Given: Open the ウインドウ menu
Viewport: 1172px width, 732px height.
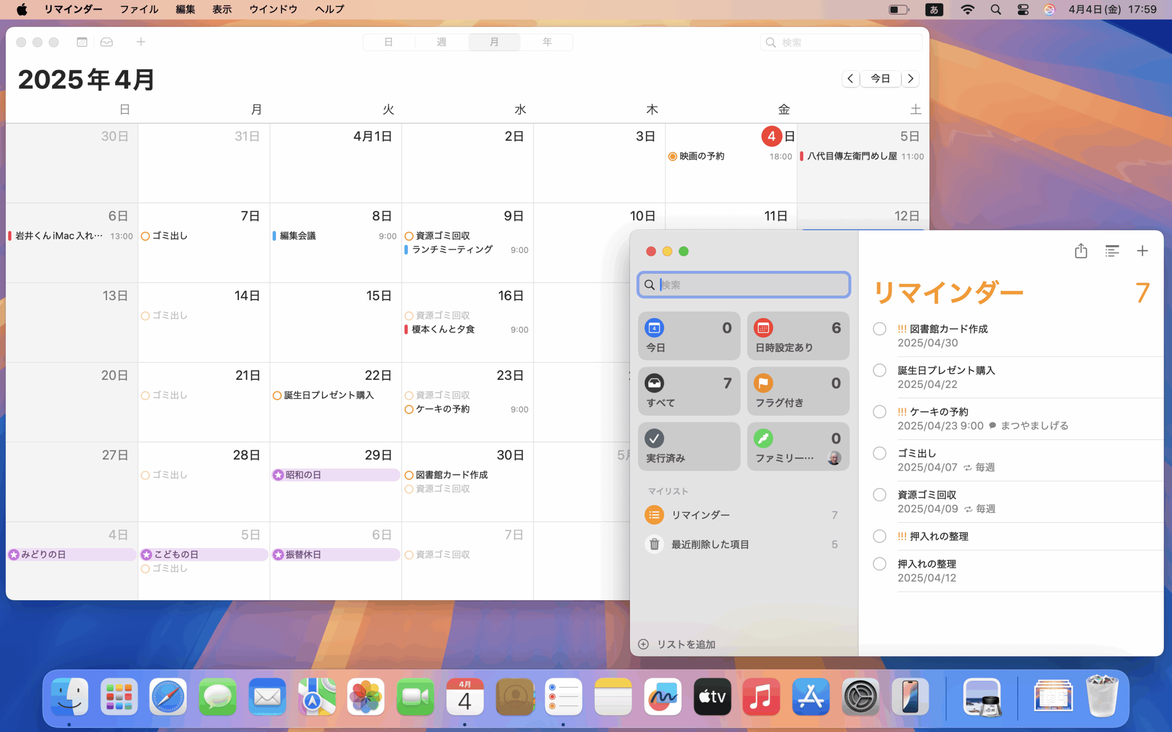Looking at the screenshot, I should click(x=273, y=9).
